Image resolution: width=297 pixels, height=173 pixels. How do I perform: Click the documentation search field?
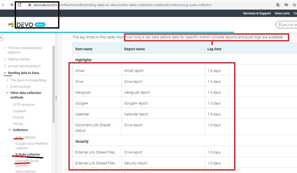(287, 25)
